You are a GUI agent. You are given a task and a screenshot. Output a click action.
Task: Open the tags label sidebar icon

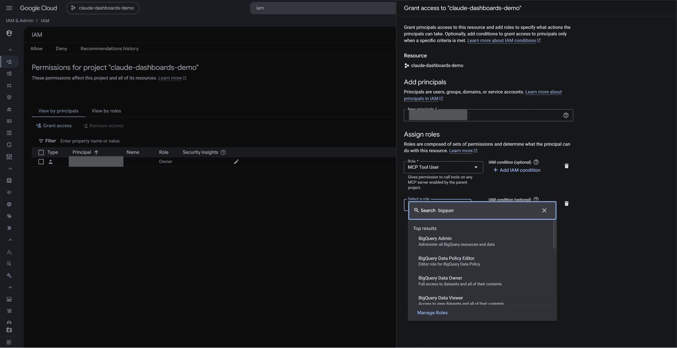[9, 216]
